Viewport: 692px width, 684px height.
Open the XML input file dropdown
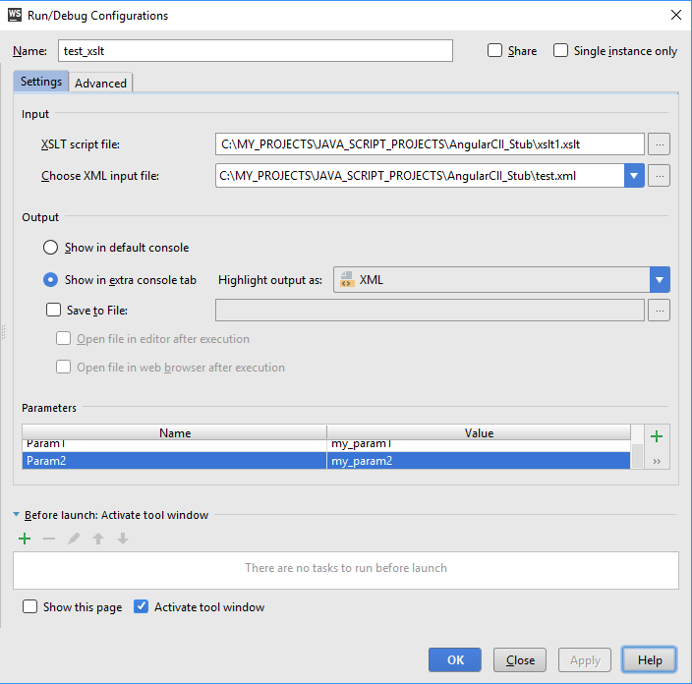click(634, 176)
